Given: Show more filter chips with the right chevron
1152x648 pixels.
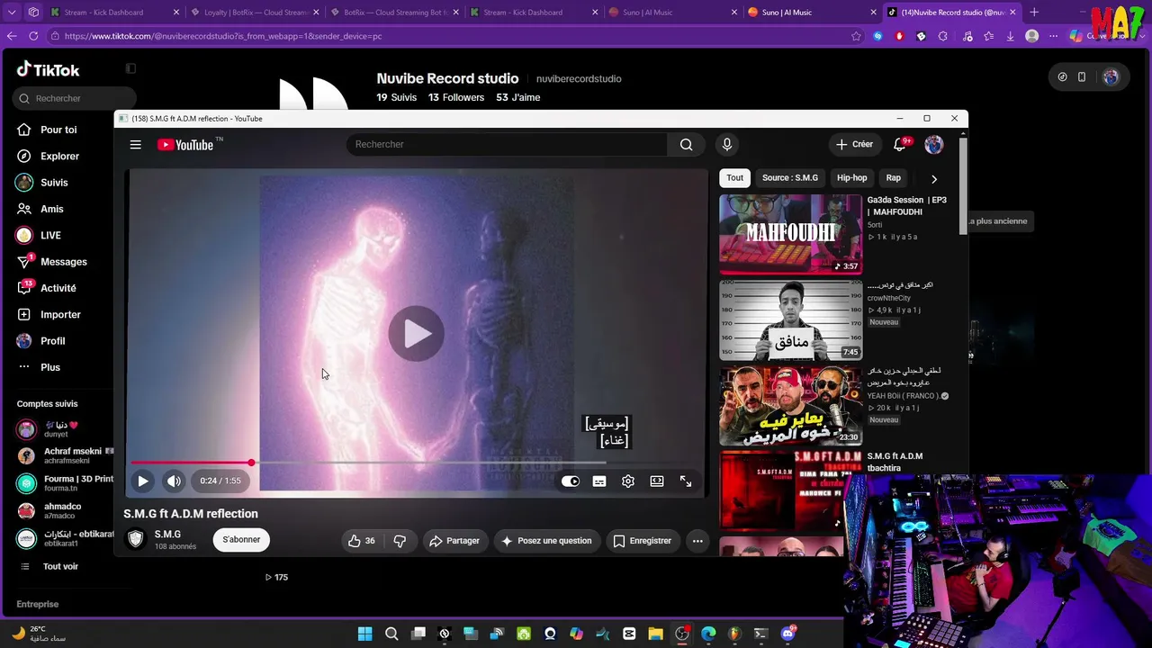Looking at the screenshot, I should (934, 179).
